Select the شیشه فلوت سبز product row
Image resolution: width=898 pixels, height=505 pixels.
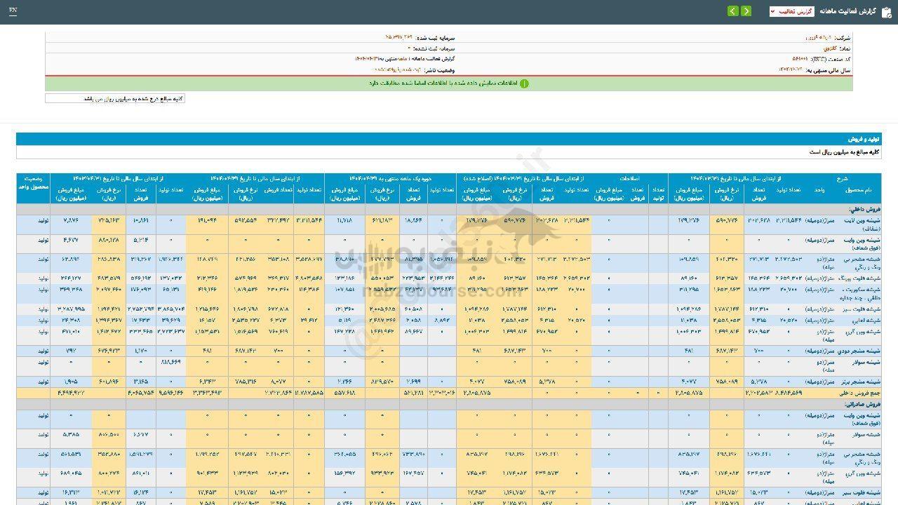tap(449, 309)
